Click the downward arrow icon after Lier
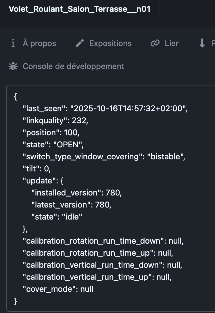This screenshot has height=313, width=215. click(x=202, y=44)
